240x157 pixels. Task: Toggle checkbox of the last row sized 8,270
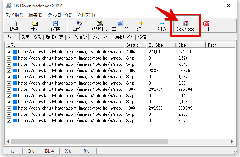[x=9, y=120]
